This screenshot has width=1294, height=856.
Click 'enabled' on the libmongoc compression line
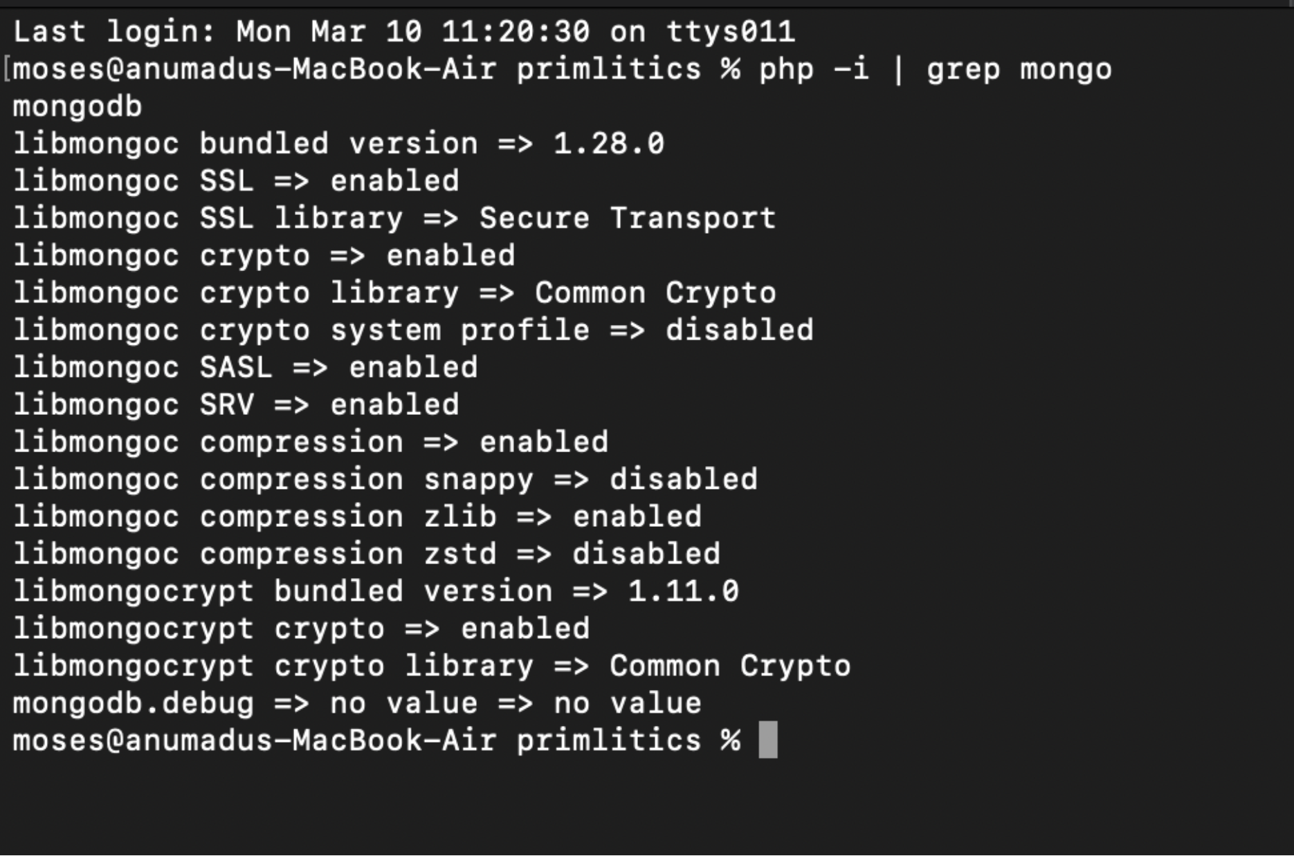pyautogui.click(x=544, y=443)
